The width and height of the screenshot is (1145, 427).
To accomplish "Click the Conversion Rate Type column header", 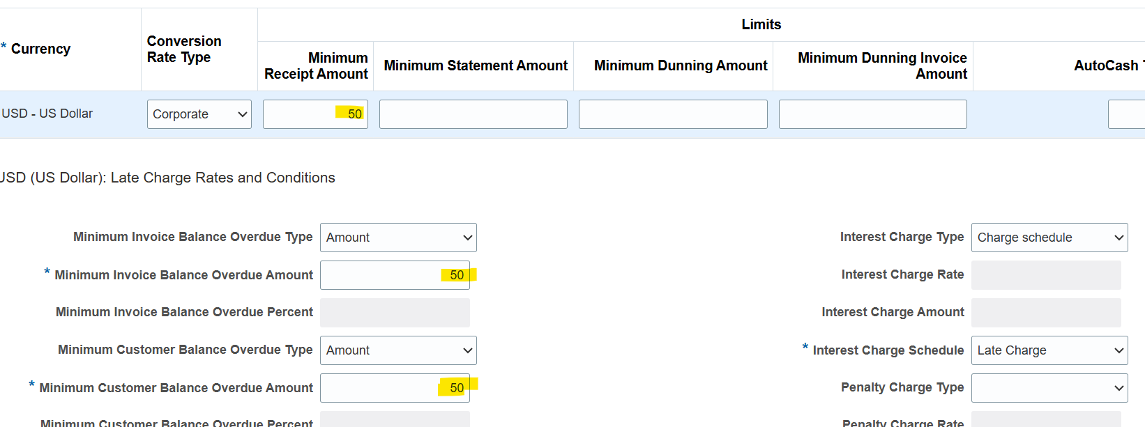I will coord(184,49).
